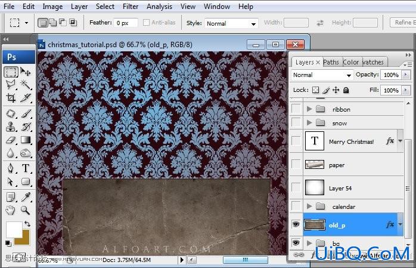Enable Lock transparent pixels
Screen dimensions: 416x268
pyautogui.click(x=315, y=90)
